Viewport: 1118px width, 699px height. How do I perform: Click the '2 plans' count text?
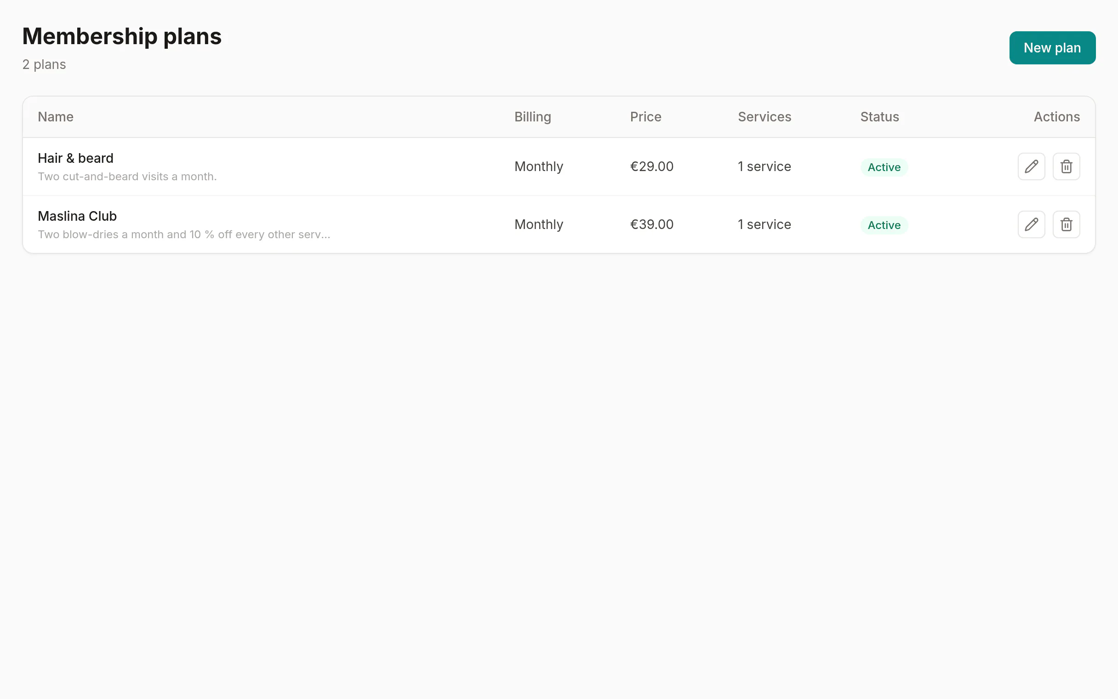44,64
